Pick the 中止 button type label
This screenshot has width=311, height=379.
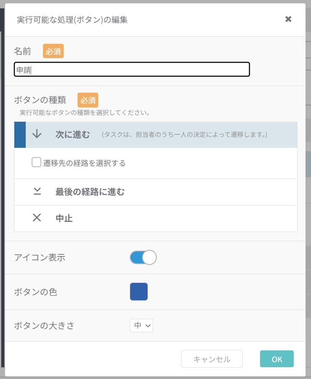pyautogui.click(x=64, y=219)
